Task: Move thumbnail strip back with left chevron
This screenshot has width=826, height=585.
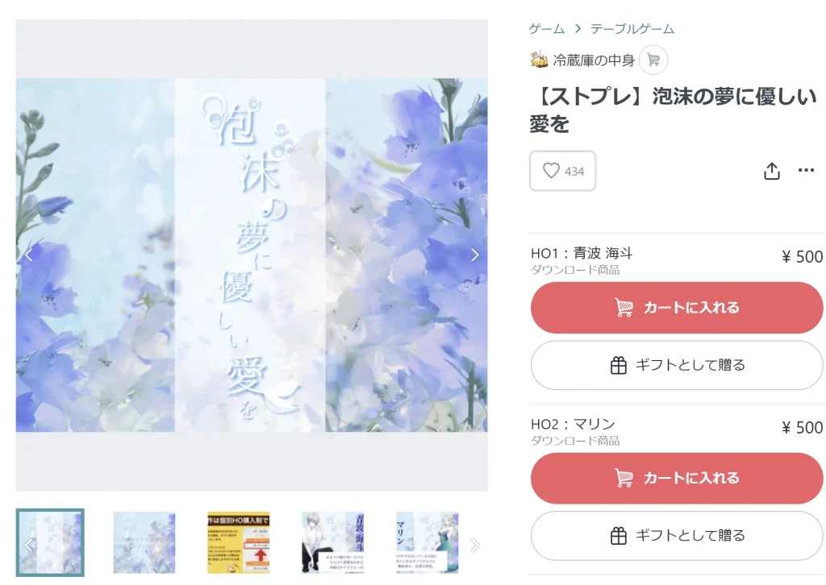Action: 28,545
